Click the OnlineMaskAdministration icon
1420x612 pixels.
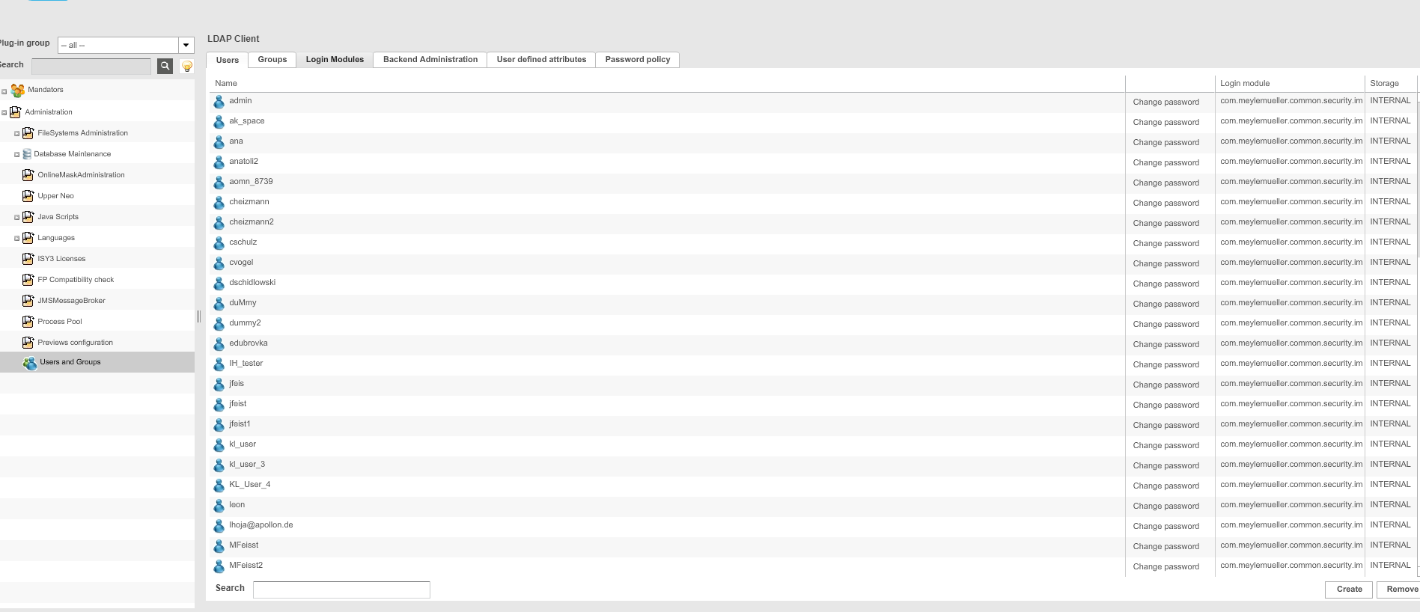(28, 175)
